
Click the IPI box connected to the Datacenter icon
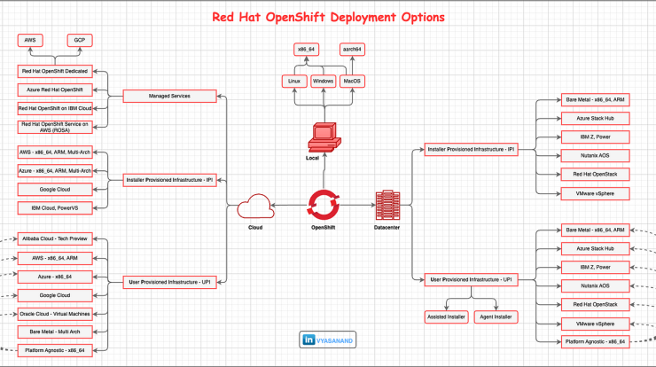point(471,150)
